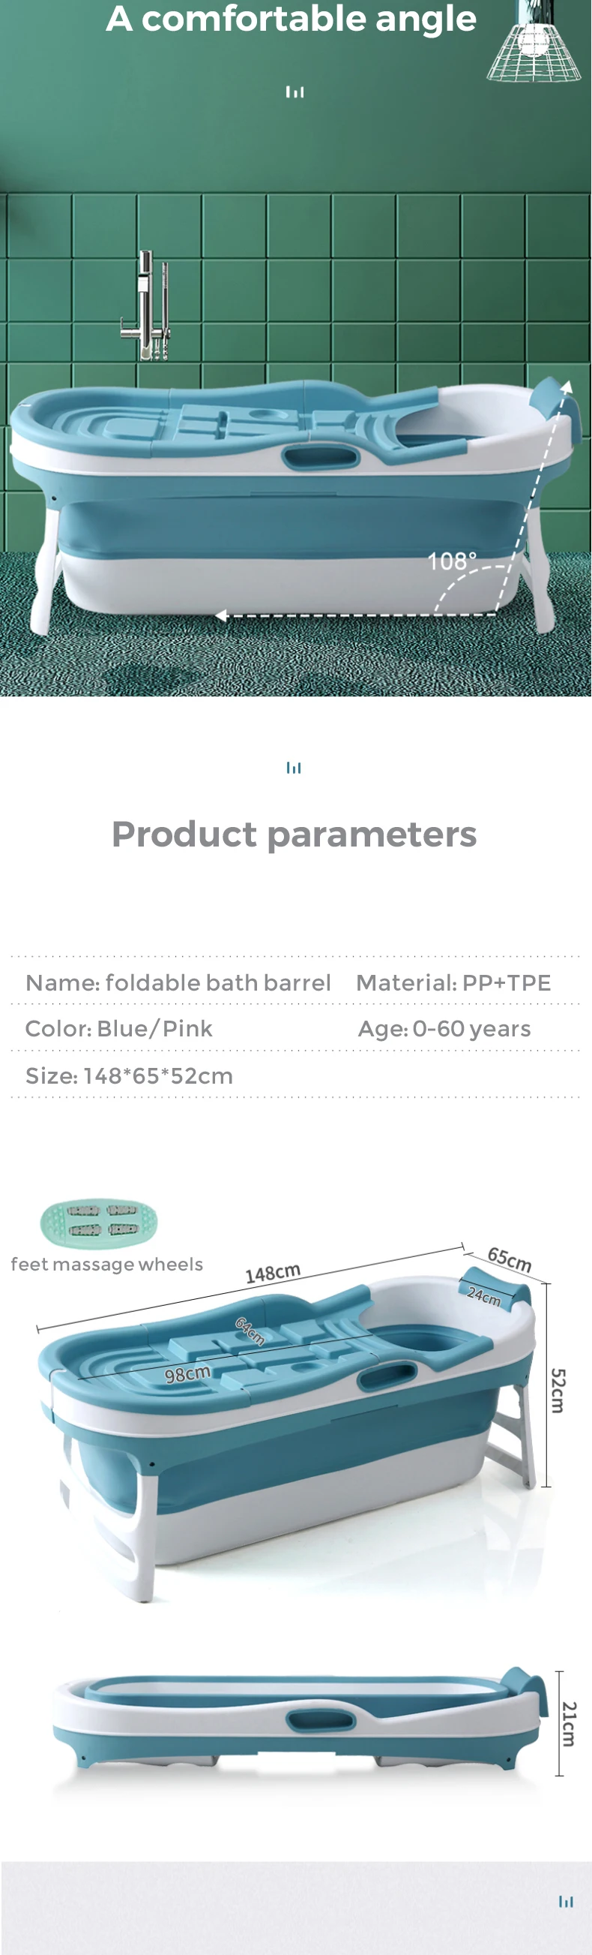The width and height of the screenshot is (592, 1955).
Task: Select the "Material: PP+TPE" text
Action: coord(453,983)
